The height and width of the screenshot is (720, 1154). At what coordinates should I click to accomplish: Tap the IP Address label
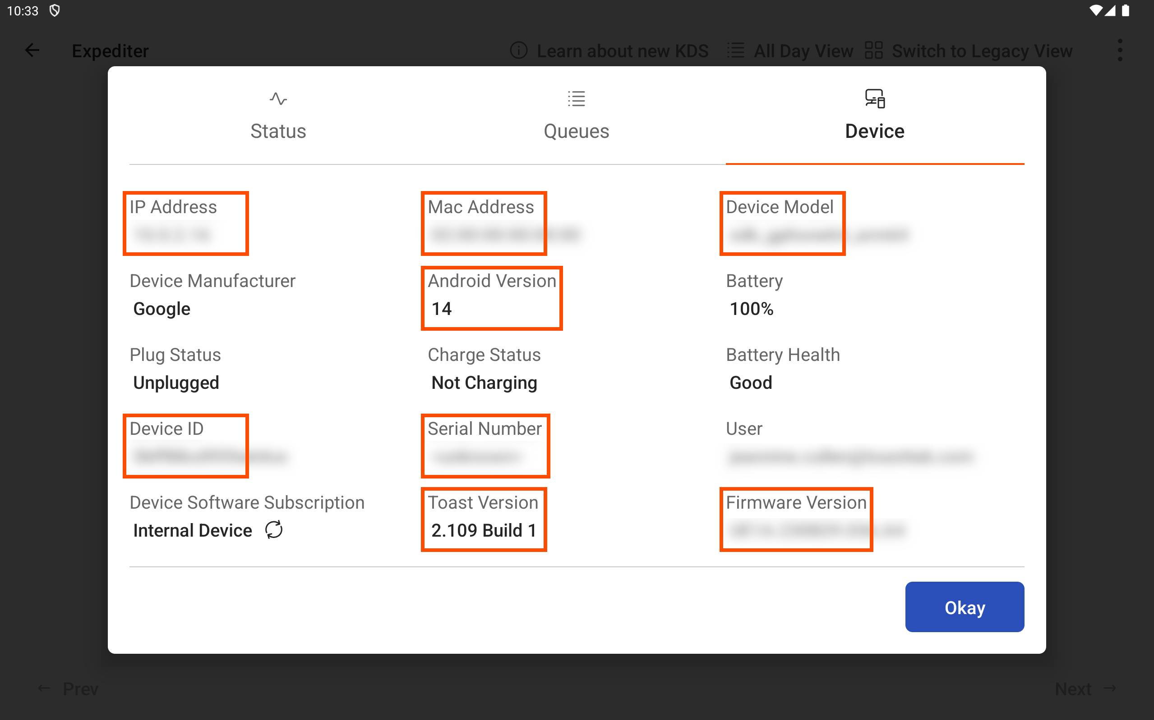tap(173, 207)
